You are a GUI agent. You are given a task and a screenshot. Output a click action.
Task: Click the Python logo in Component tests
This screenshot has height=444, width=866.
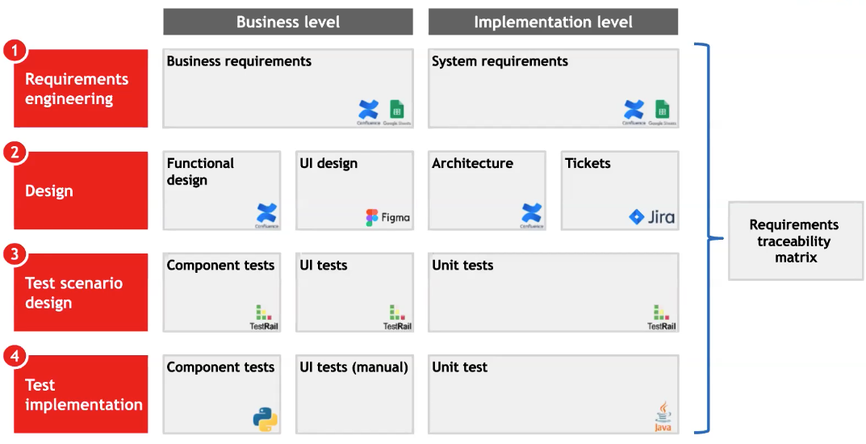click(265, 419)
